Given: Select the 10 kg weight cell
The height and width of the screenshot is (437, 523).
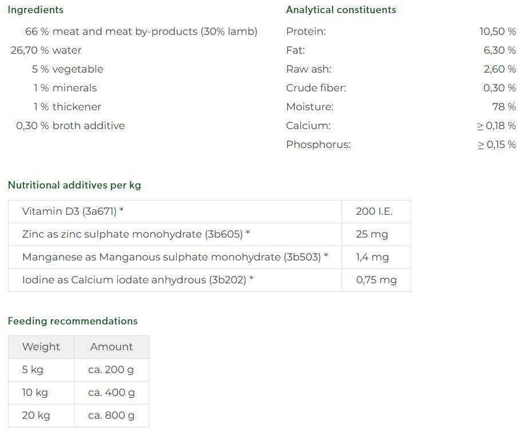Looking at the screenshot, I should 41,392.
